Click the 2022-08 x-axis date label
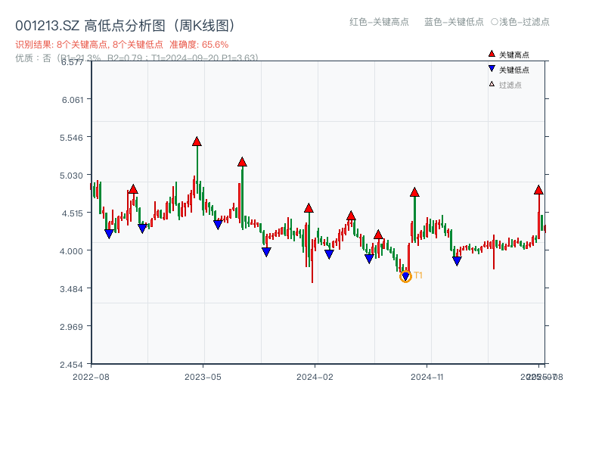605x454 pixels. [91, 377]
